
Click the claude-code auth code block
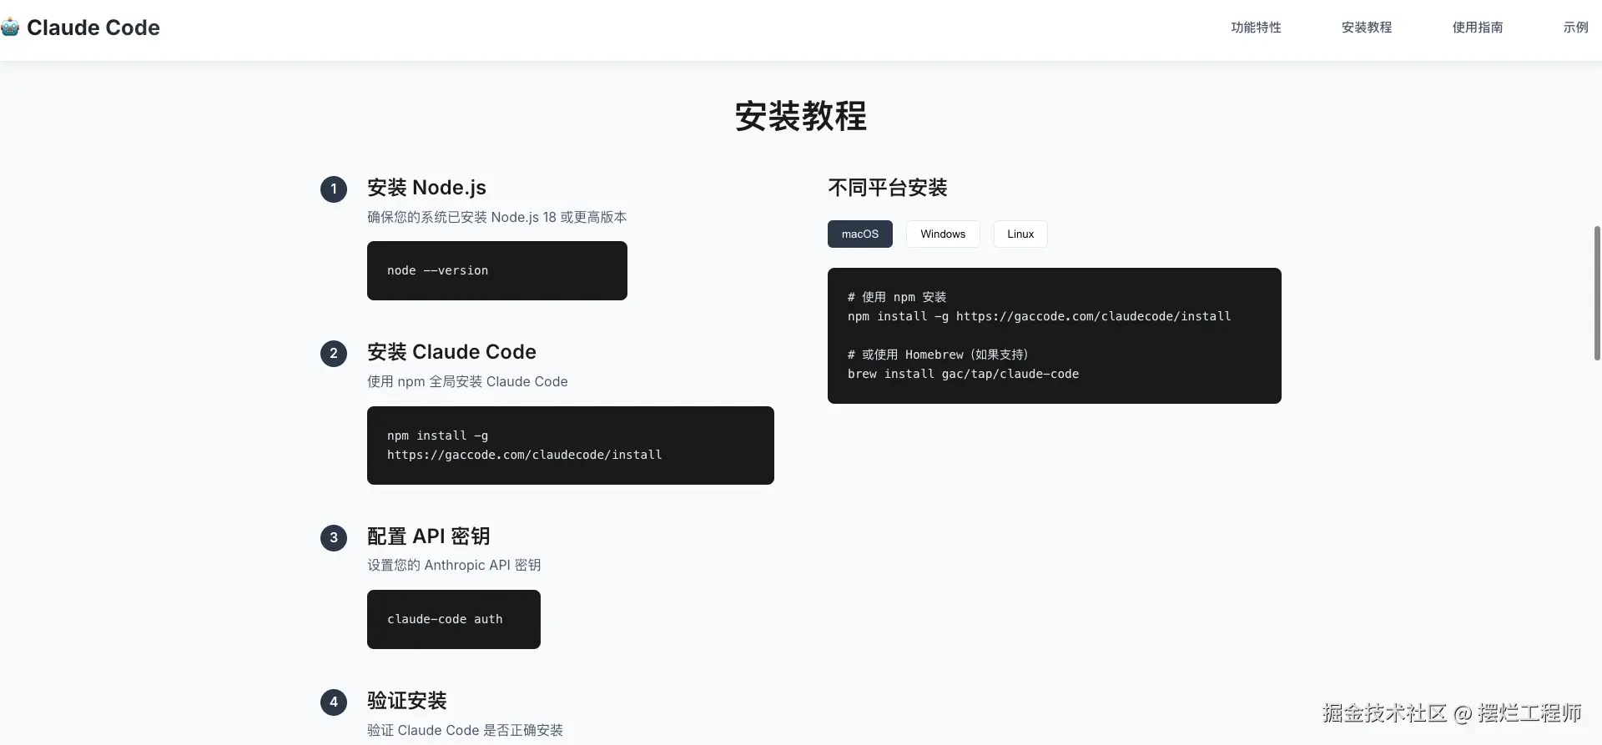click(x=454, y=619)
